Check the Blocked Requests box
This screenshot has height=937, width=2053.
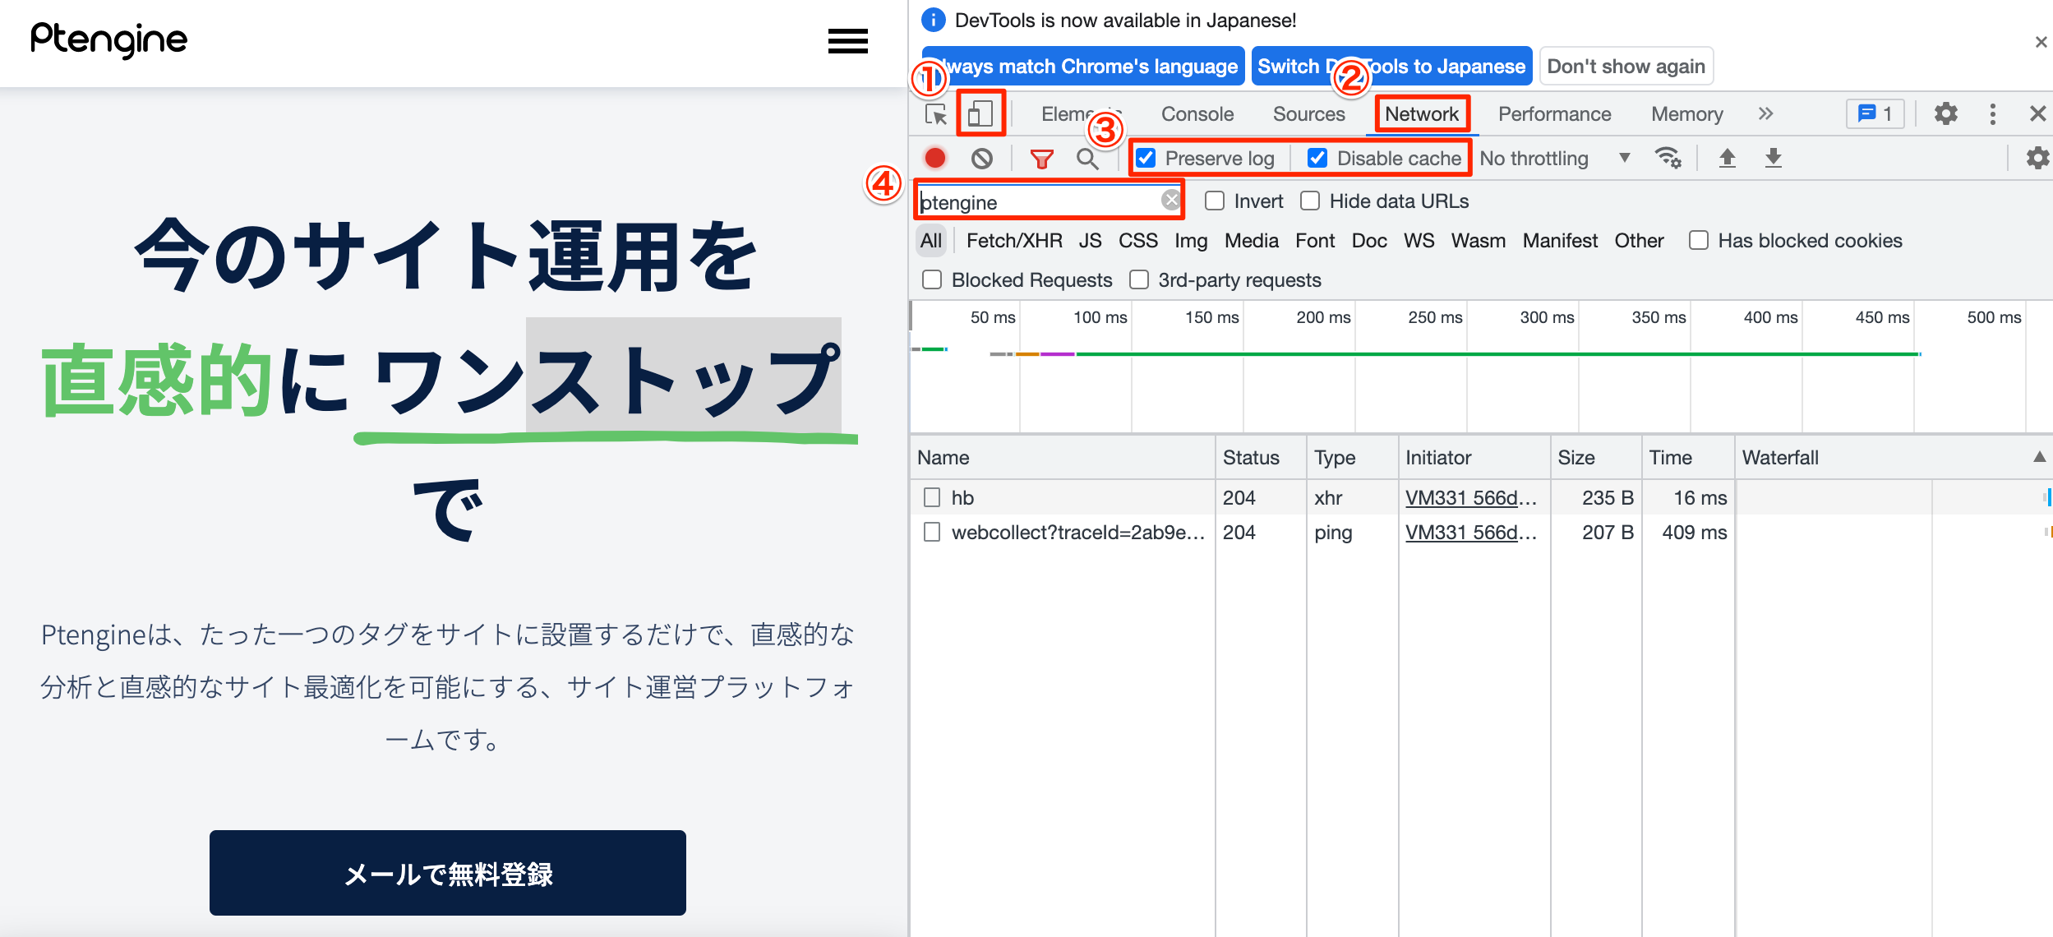click(x=932, y=279)
